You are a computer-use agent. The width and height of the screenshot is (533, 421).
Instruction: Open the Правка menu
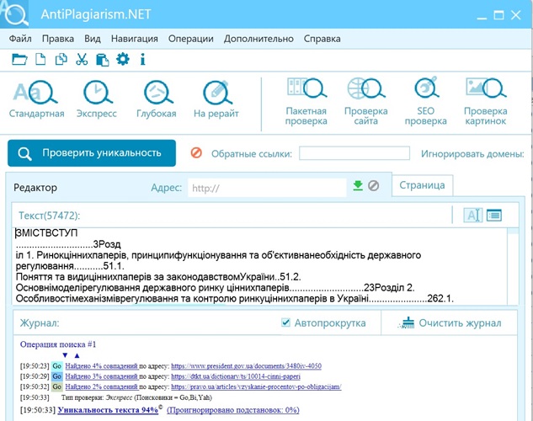pos(58,39)
